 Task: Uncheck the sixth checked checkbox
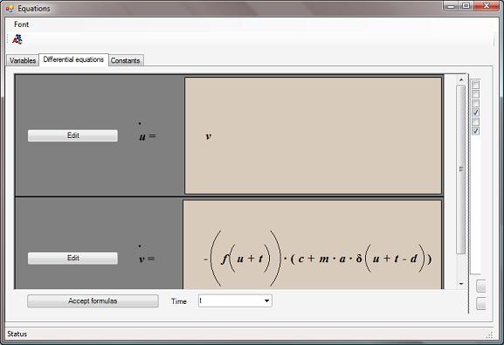pyautogui.click(x=476, y=131)
